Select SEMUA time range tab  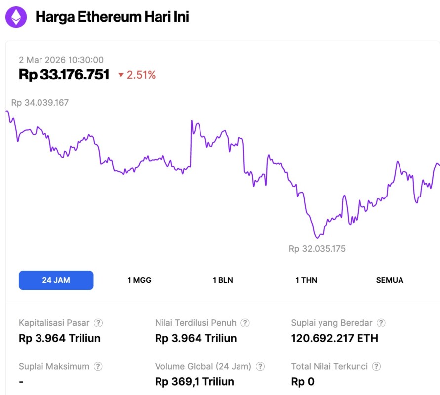pyautogui.click(x=390, y=280)
